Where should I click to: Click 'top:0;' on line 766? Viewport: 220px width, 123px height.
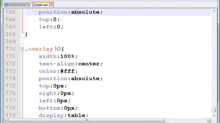(49, 19)
